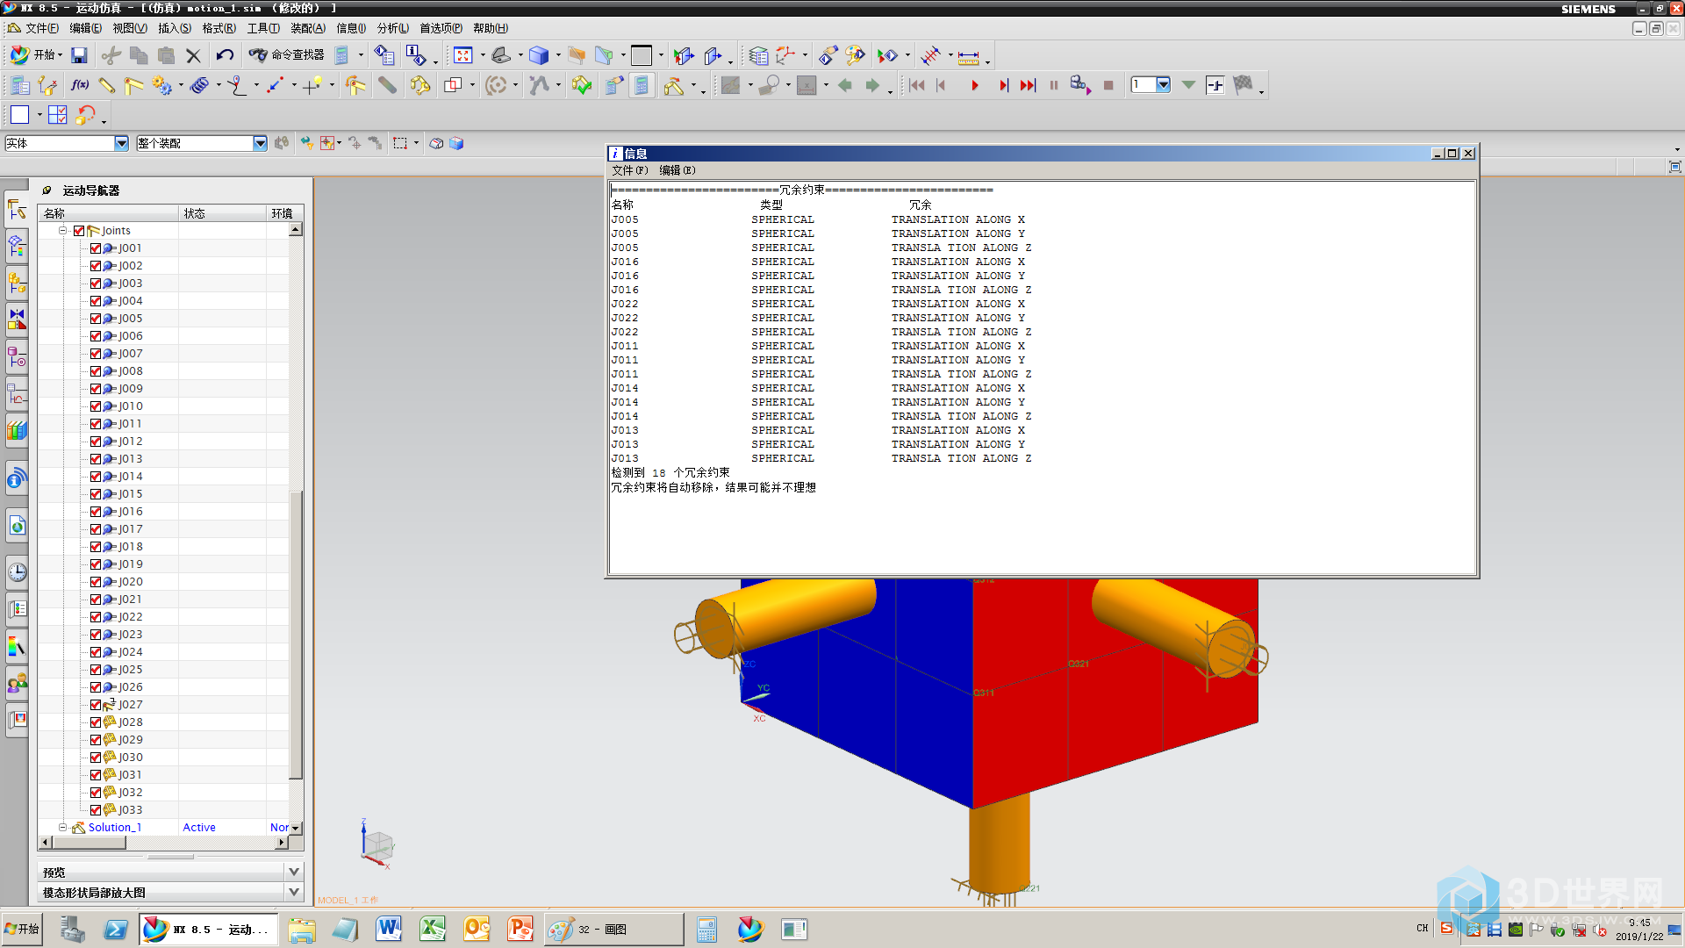1685x948 pixels.
Task: Toggle the J022 joint checkbox
Action: pyautogui.click(x=96, y=617)
